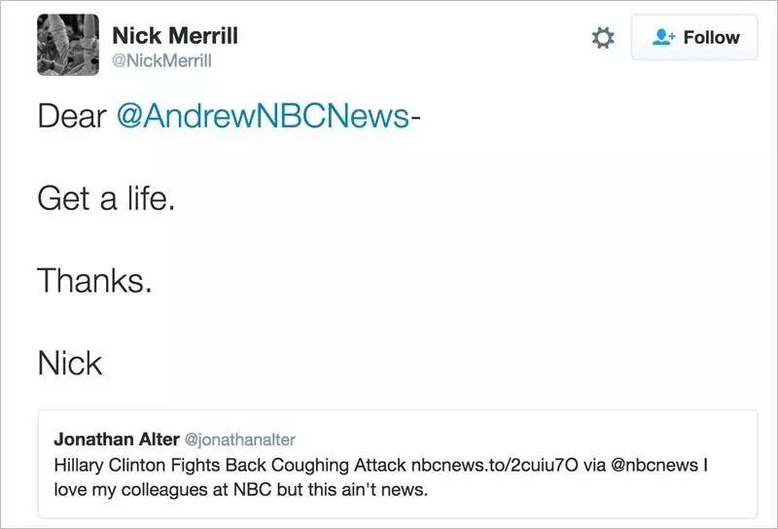Click Nick Merrill's profile avatar
778x529 pixels.
[x=67, y=45]
